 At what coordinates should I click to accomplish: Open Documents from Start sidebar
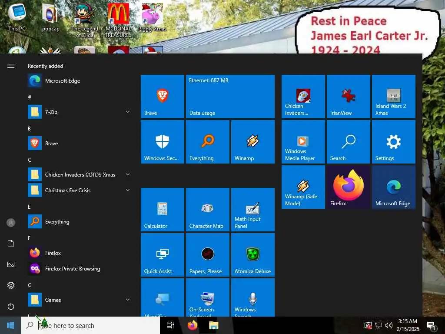coord(11,244)
